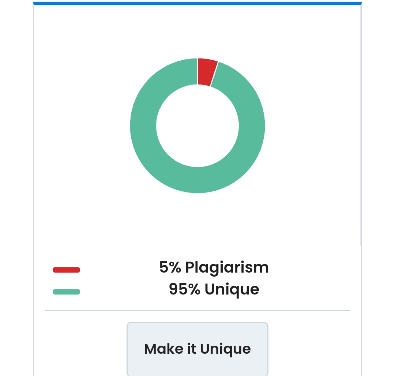Click the word Unique on the button

[x=225, y=350]
